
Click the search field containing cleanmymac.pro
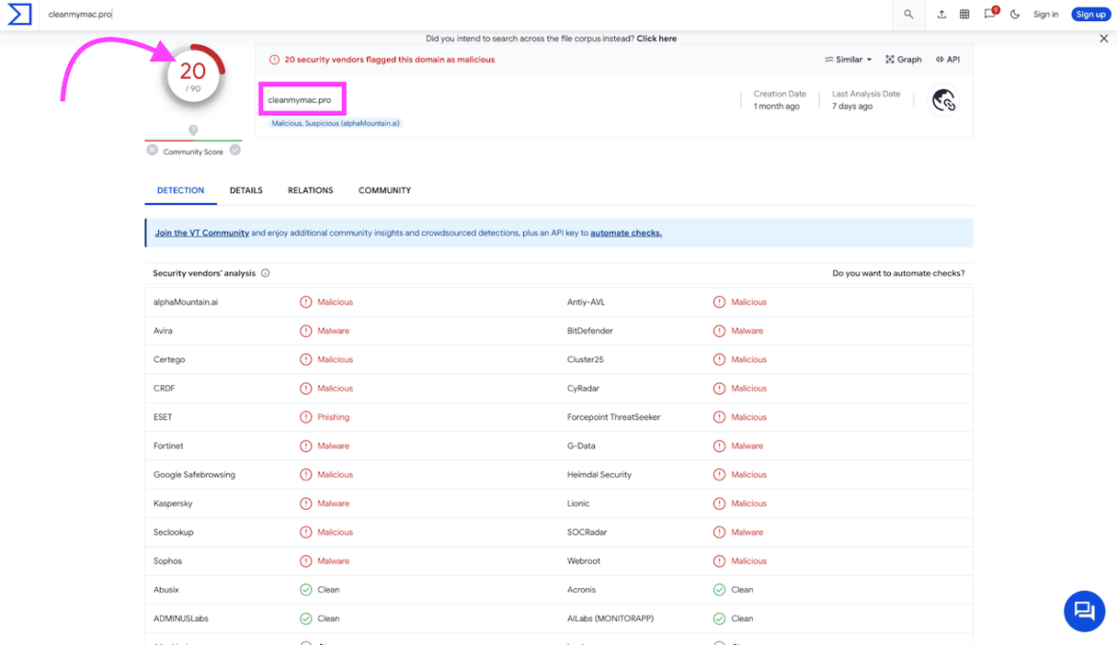coord(460,15)
